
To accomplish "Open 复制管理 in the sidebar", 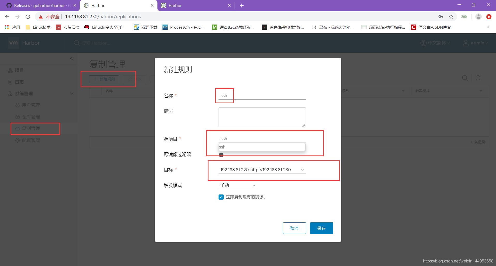I will 28,128.
